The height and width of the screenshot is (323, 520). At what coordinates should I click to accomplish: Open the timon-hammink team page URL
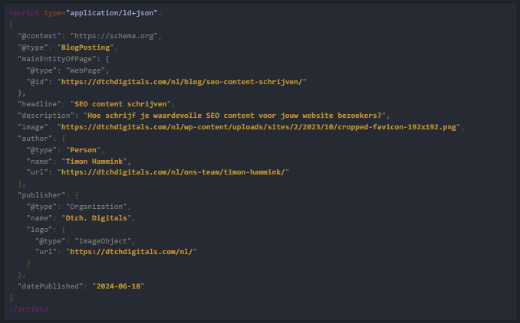(x=173, y=172)
